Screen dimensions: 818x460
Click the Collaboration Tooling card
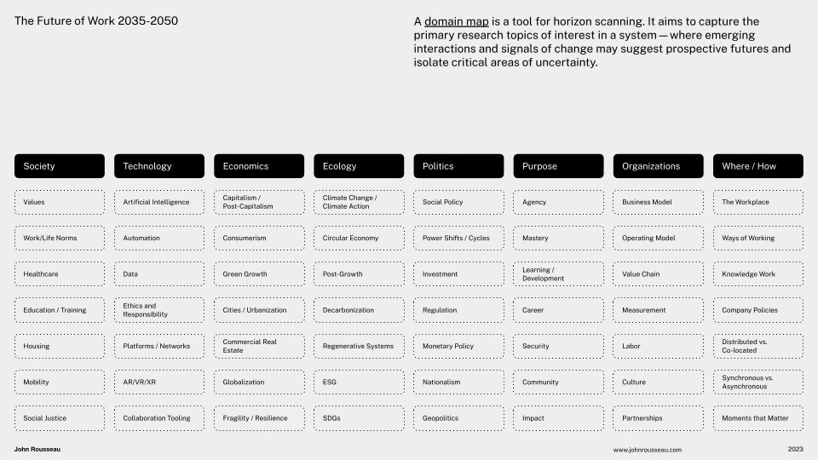click(x=159, y=418)
